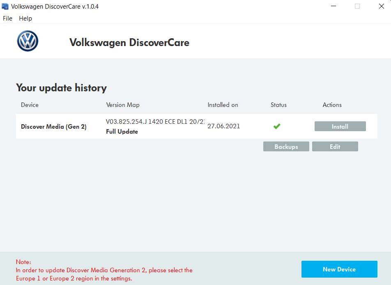Open the Help menu
391x285 pixels.
pyautogui.click(x=25, y=19)
